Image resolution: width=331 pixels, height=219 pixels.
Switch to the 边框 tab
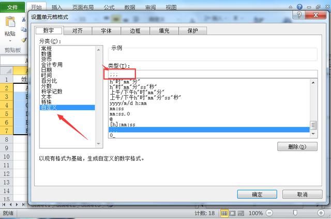[x=135, y=31]
